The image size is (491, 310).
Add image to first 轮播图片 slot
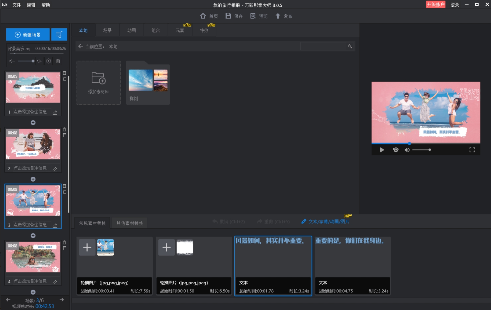pyautogui.click(x=87, y=247)
